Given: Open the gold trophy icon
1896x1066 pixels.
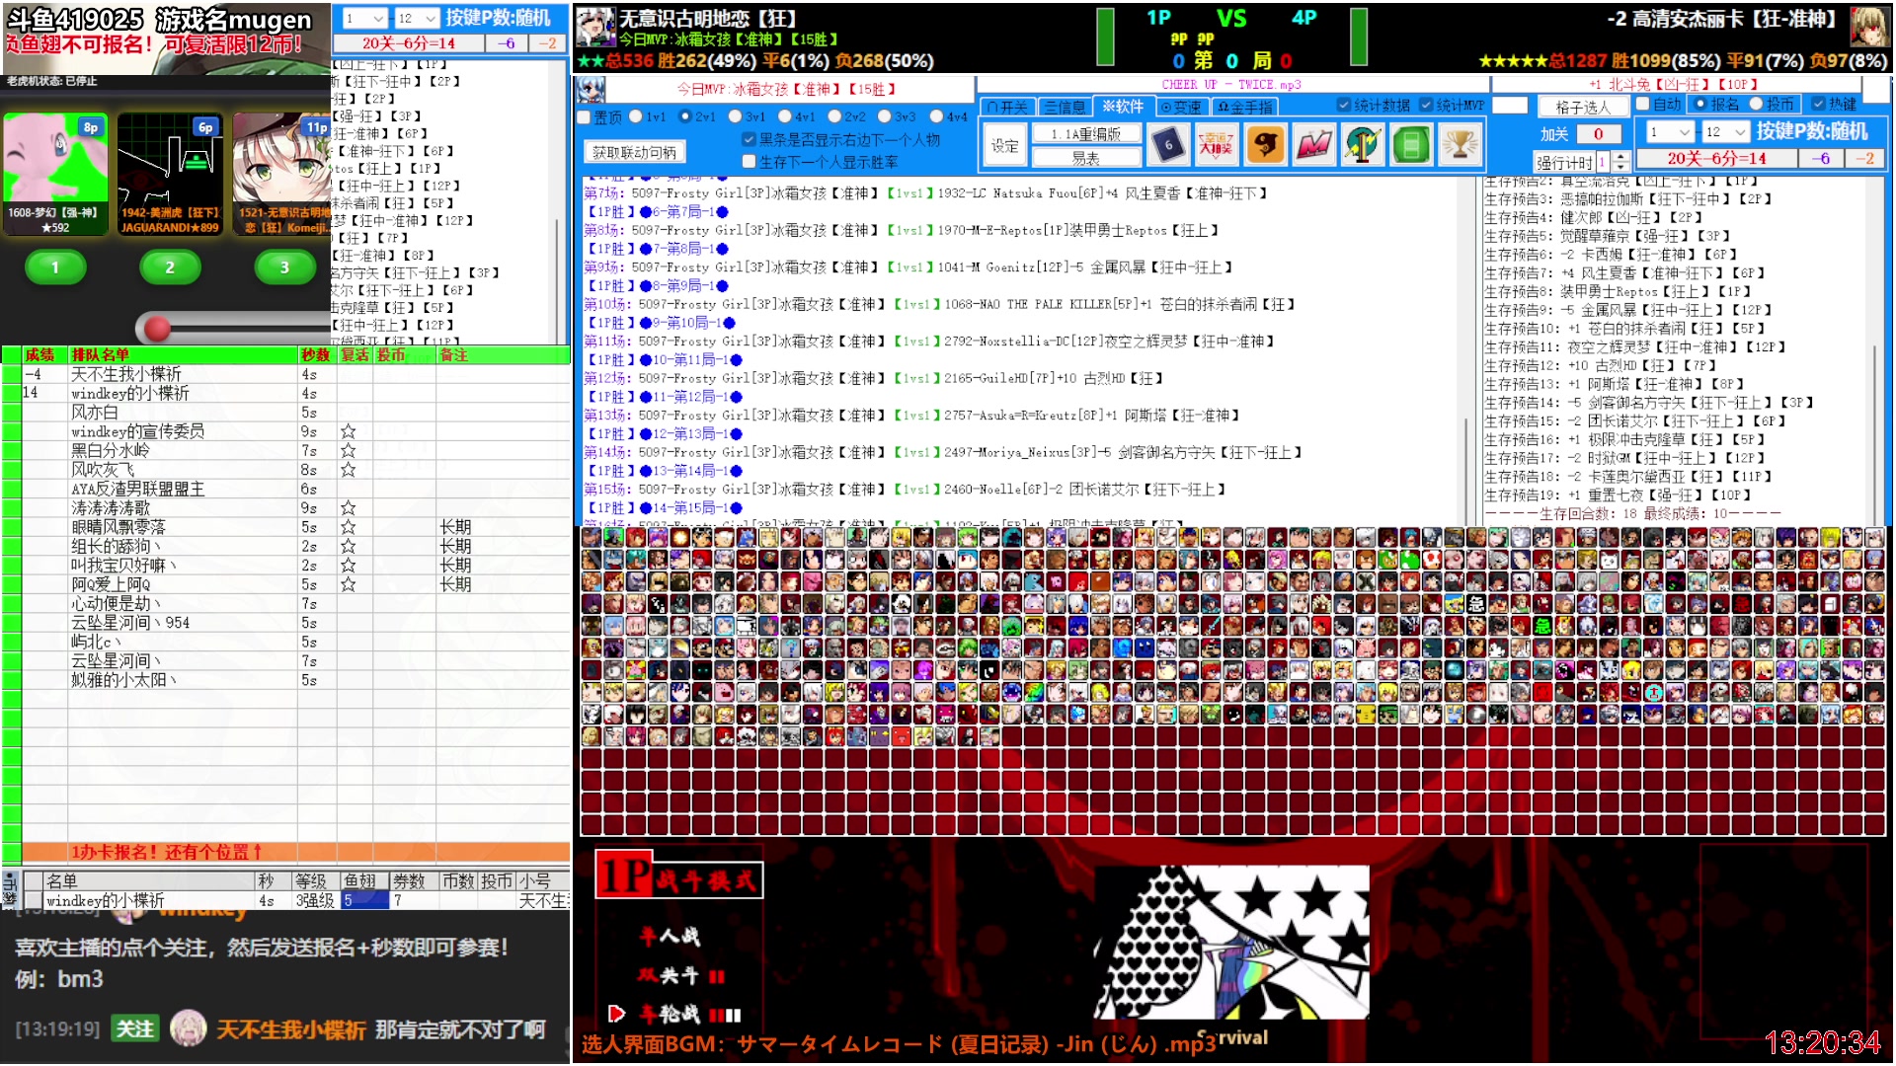Looking at the screenshot, I should point(1460,145).
